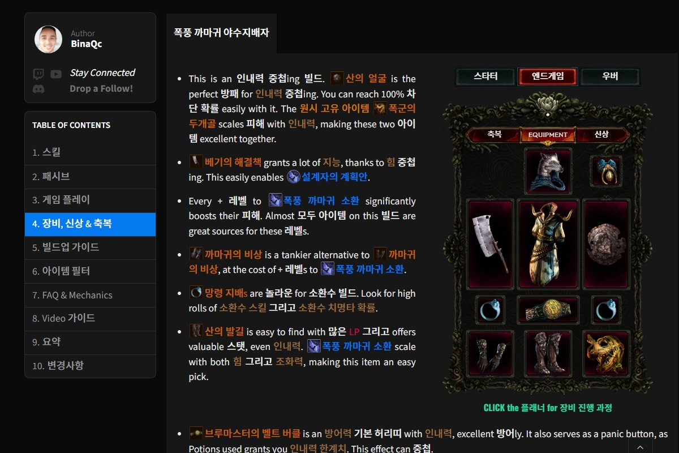The width and height of the screenshot is (679, 453).
Task: Click 폭풍 까마귀 소환 skill icon after 'at the cost of'
Action: 328,269
